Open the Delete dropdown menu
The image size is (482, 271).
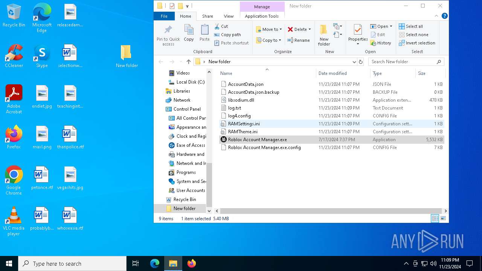pyautogui.click(x=299, y=29)
